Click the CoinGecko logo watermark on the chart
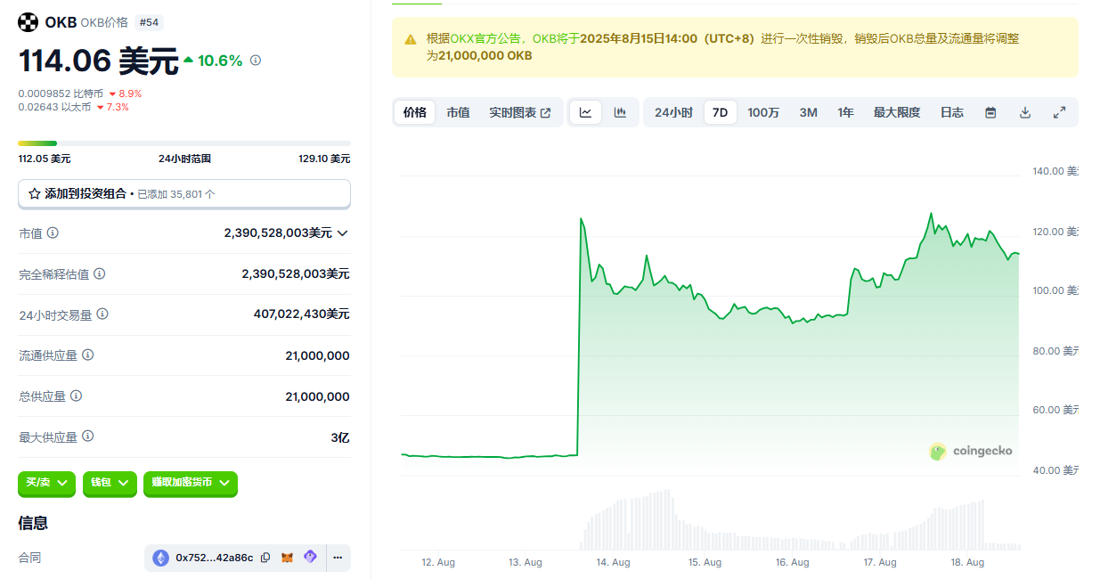 971,452
